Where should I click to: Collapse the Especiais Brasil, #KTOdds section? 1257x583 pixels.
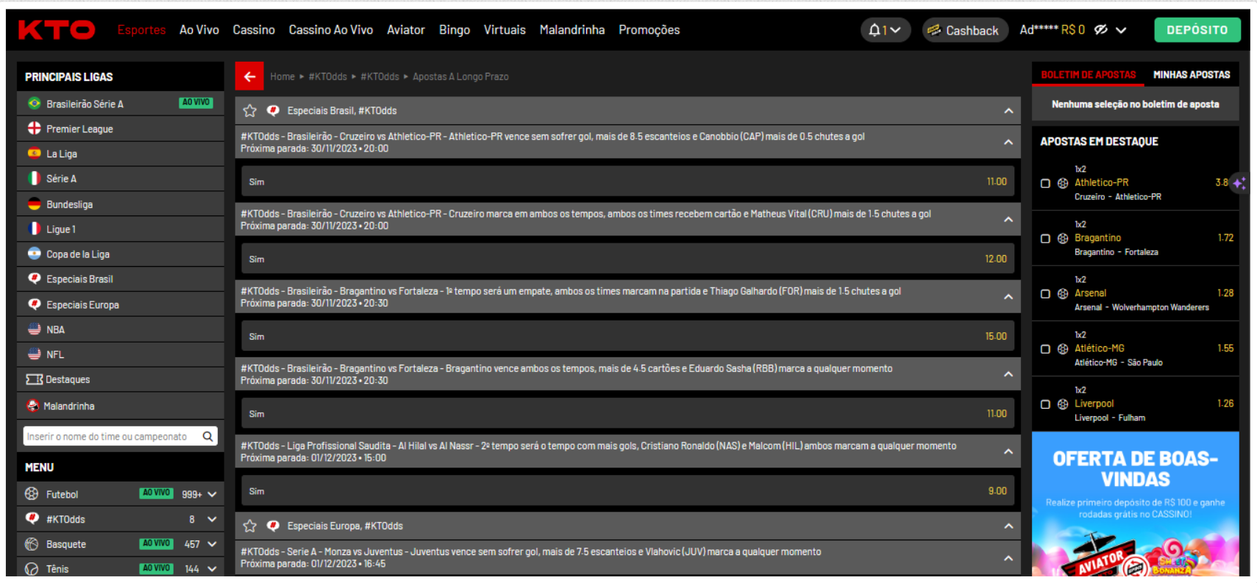point(1008,111)
